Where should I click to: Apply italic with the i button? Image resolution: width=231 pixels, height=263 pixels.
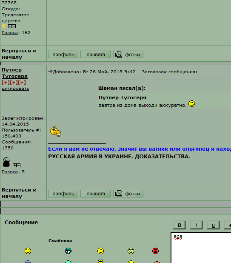click(x=196, y=225)
